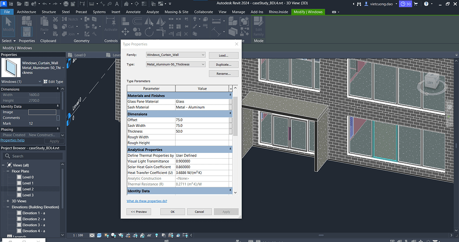Click the Visual Style cube icon in view bar
Screen dimensions: 459x242
pyautogui.click(x=99, y=235)
